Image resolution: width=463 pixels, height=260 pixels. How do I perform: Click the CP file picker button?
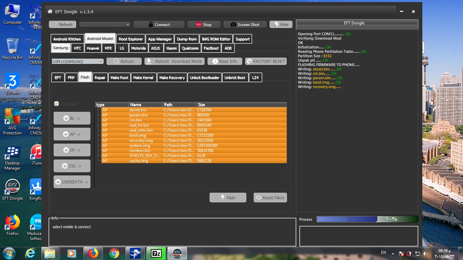click(x=72, y=150)
